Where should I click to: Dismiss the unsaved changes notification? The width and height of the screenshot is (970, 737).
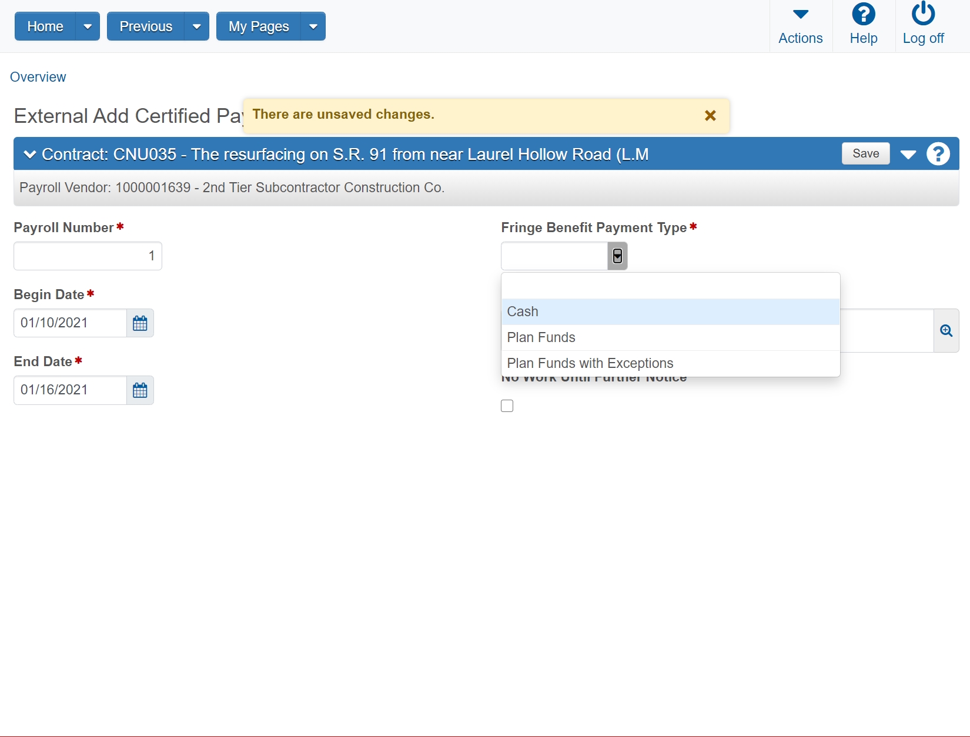(x=710, y=116)
